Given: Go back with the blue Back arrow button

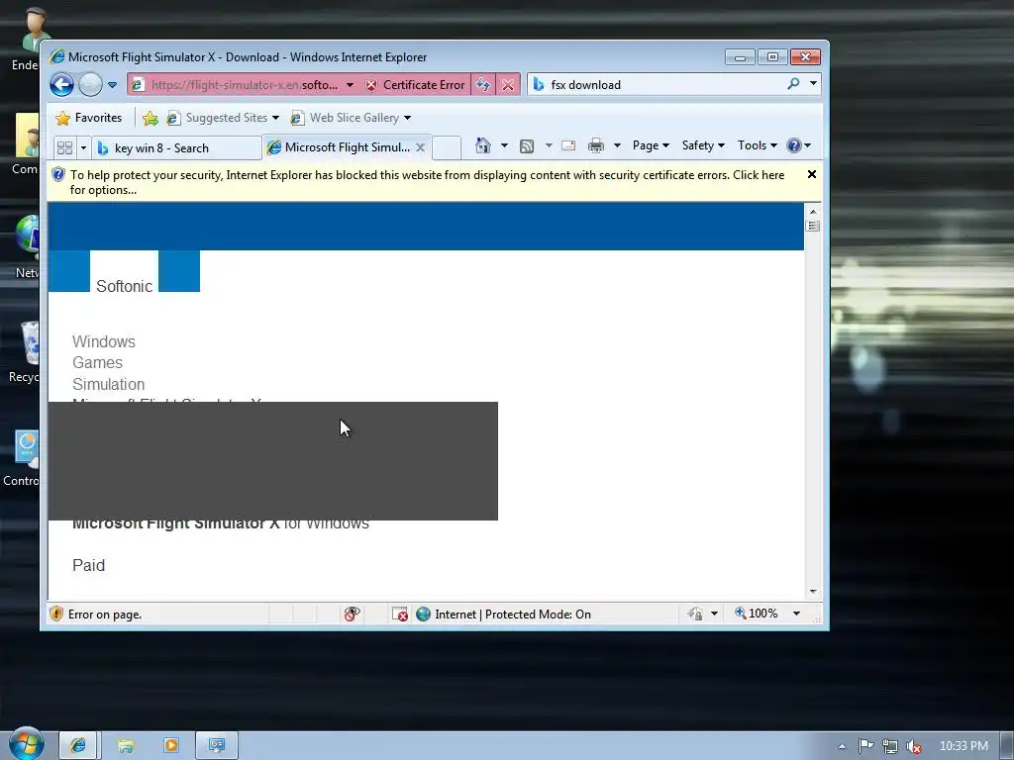Looking at the screenshot, I should coord(62,85).
